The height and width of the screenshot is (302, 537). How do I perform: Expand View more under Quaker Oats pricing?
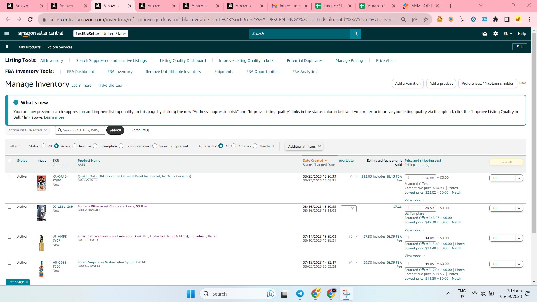tap(415, 200)
